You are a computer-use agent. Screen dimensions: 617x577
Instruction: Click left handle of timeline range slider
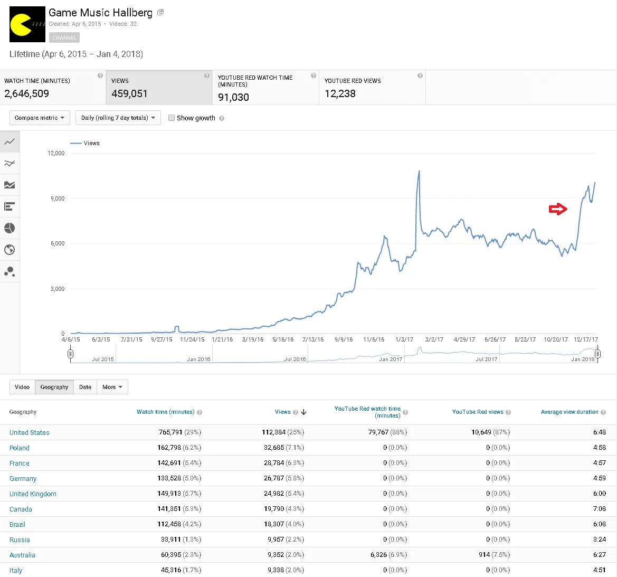coord(70,354)
